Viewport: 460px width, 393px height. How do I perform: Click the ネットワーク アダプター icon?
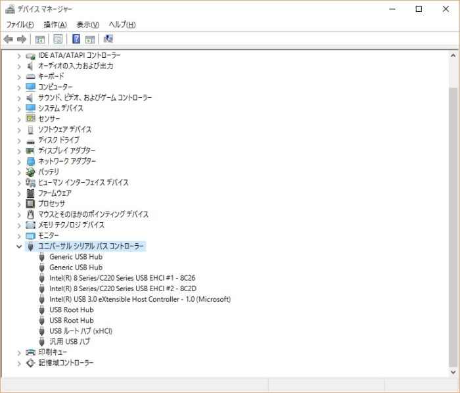(x=30, y=161)
